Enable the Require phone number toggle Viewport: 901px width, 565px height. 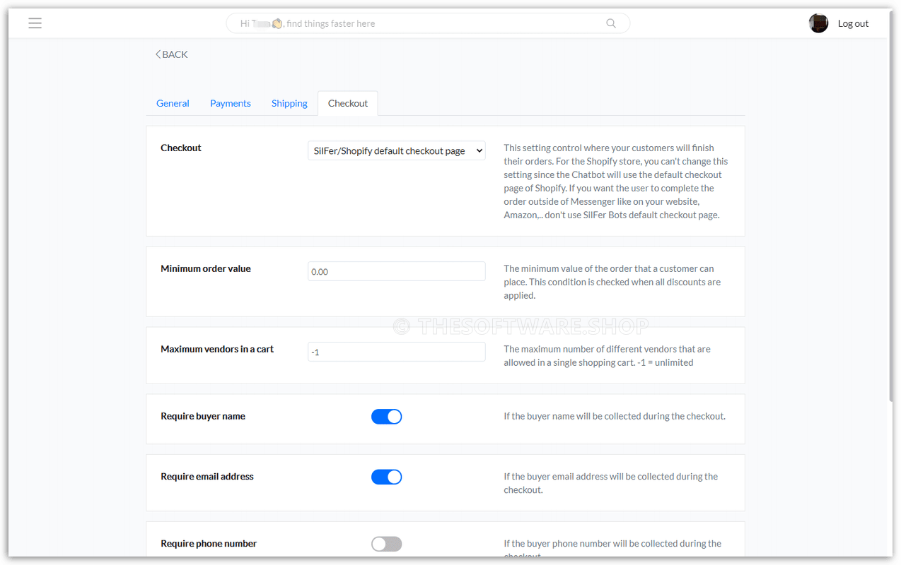(386, 544)
